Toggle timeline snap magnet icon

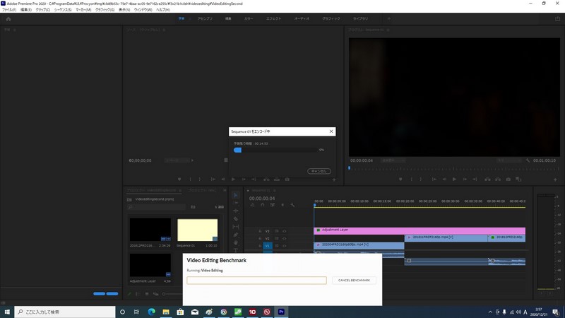click(262, 205)
